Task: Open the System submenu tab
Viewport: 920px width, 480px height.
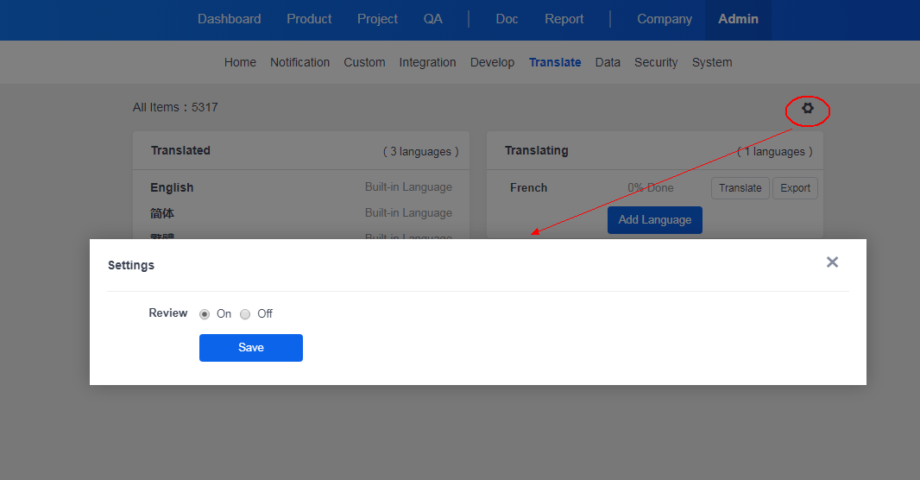Action: [x=712, y=62]
